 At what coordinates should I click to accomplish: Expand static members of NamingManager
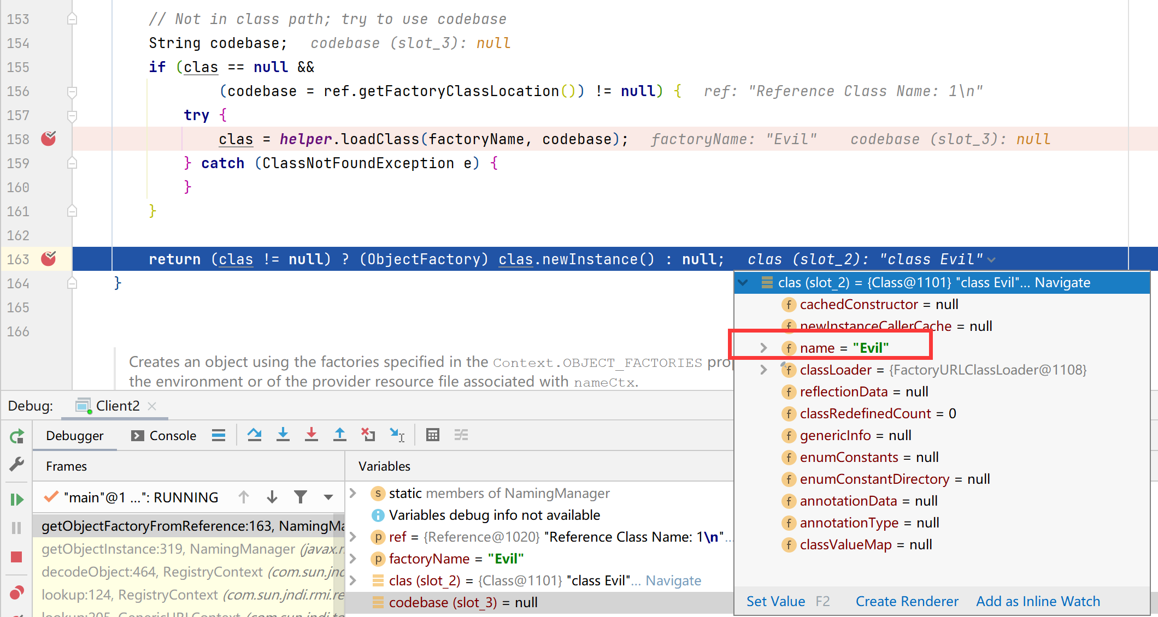(353, 493)
